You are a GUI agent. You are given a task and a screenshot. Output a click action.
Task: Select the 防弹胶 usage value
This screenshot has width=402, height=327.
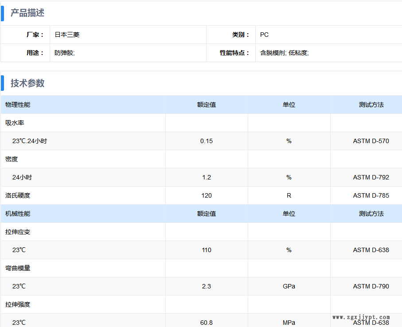(65, 53)
